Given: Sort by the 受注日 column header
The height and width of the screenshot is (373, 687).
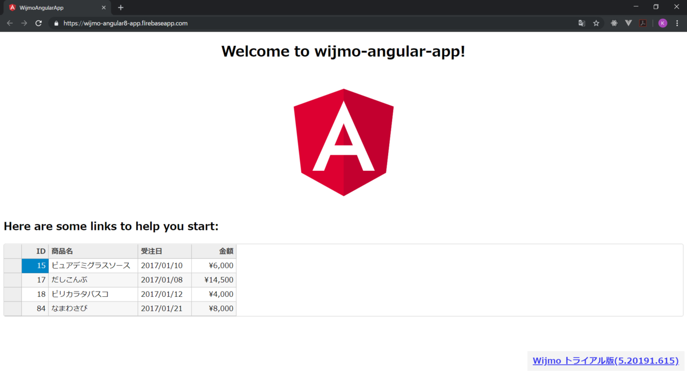Looking at the screenshot, I should tap(165, 251).
